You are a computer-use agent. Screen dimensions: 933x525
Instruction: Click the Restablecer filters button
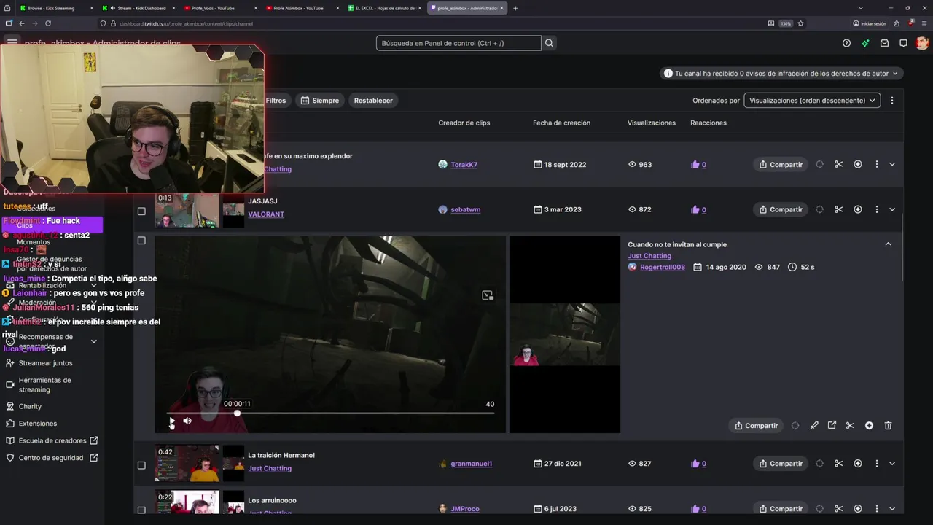[373, 101]
